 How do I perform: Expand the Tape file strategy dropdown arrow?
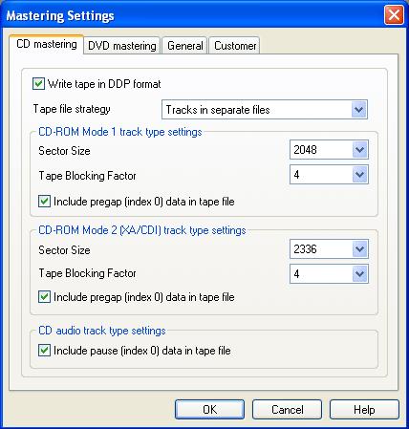[359, 110]
